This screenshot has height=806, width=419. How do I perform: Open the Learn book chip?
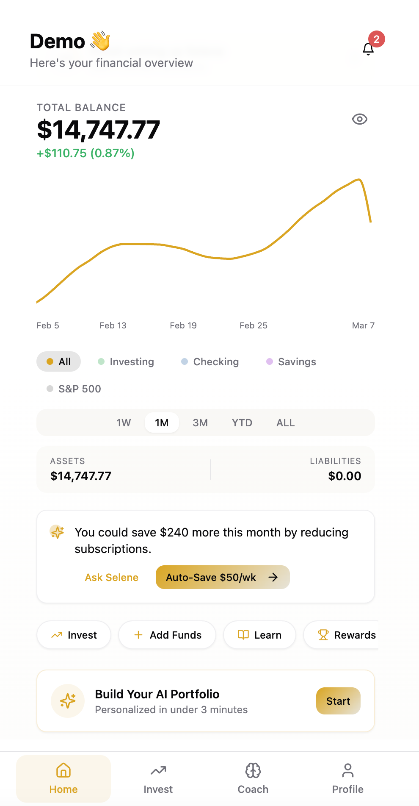click(259, 635)
